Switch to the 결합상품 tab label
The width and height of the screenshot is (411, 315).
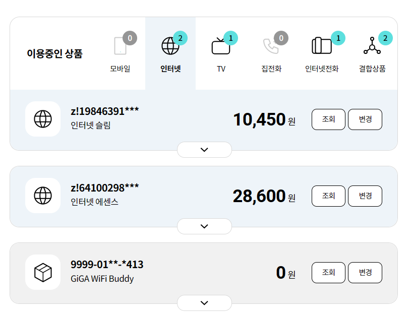coord(372,69)
